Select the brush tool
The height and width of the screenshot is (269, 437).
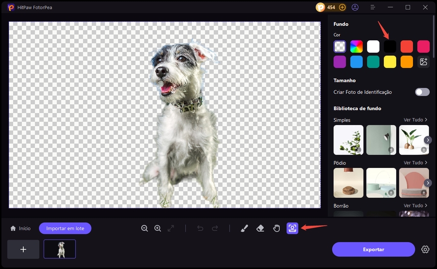pos(244,228)
